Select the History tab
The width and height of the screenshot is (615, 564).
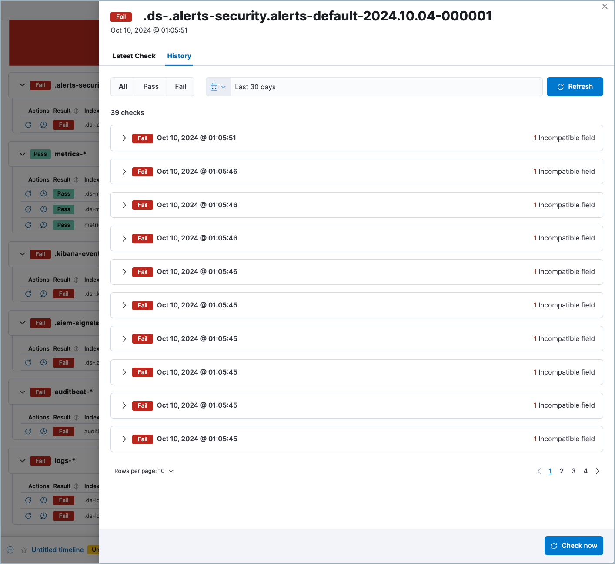[x=179, y=56]
